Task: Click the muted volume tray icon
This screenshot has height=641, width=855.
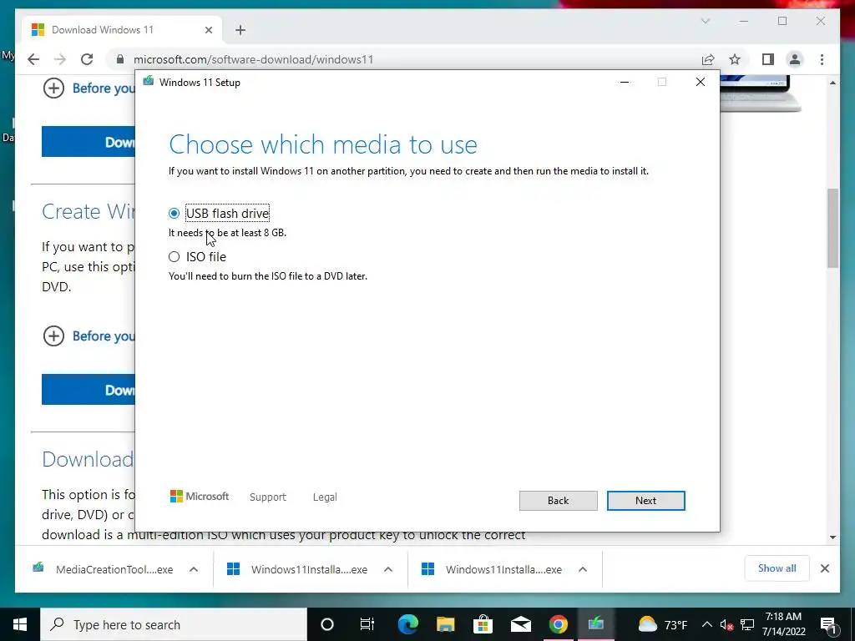Action: click(727, 625)
